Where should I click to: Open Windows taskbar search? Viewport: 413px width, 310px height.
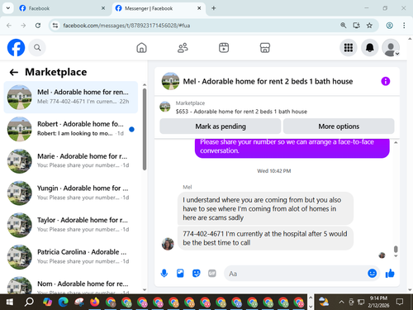pyautogui.click(x=29, y=302)
